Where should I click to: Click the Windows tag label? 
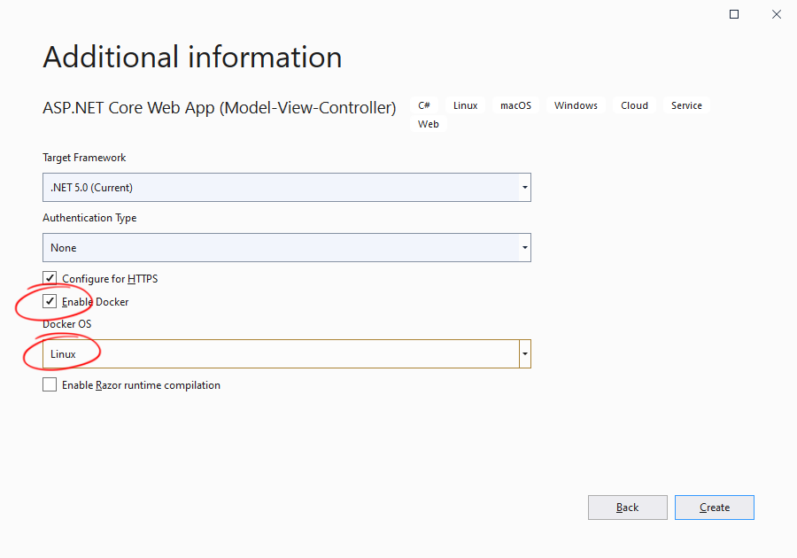(x=576, y=105)
